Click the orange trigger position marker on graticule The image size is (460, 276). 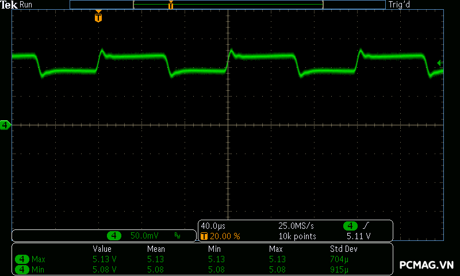click(98, 17)
